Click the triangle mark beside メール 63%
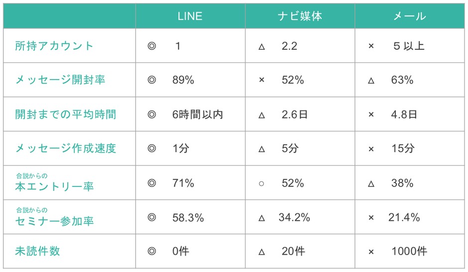The height and width of the screenshot is (272, 468). point(371,81)
